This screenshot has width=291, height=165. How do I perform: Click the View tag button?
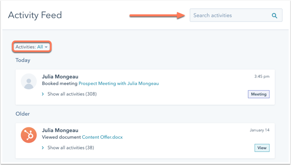(x=262, y=148)
